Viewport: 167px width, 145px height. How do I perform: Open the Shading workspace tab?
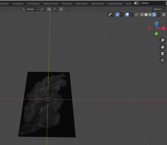coord(67,4)
